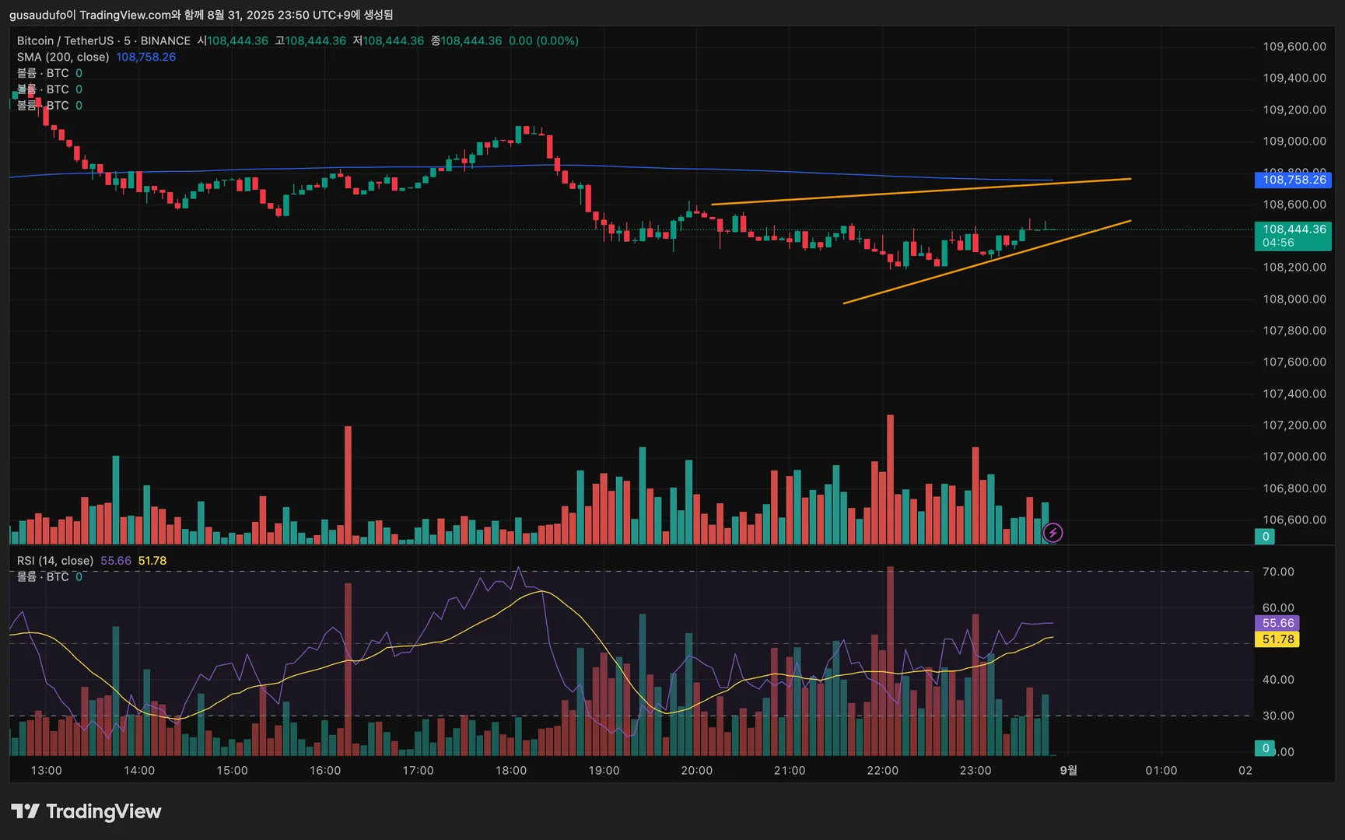Click the 18:00 time axis label
1345x840 pixels.
pos(511,770)
